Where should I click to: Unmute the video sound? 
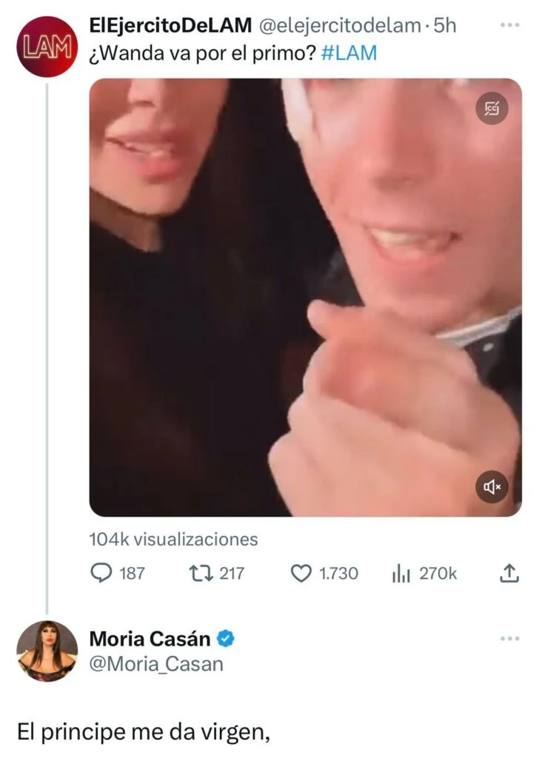492,486
